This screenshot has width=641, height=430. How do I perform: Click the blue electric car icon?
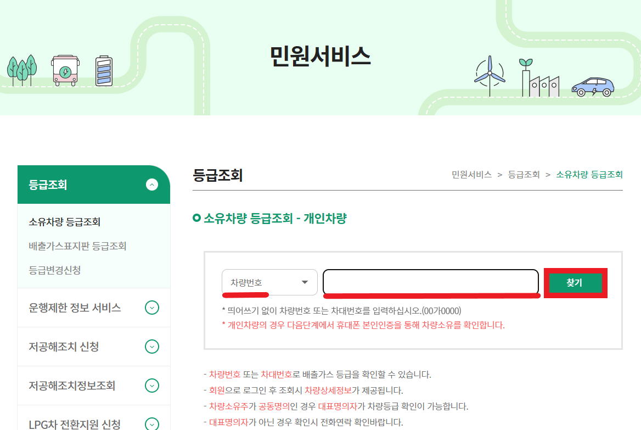[593, 87]
